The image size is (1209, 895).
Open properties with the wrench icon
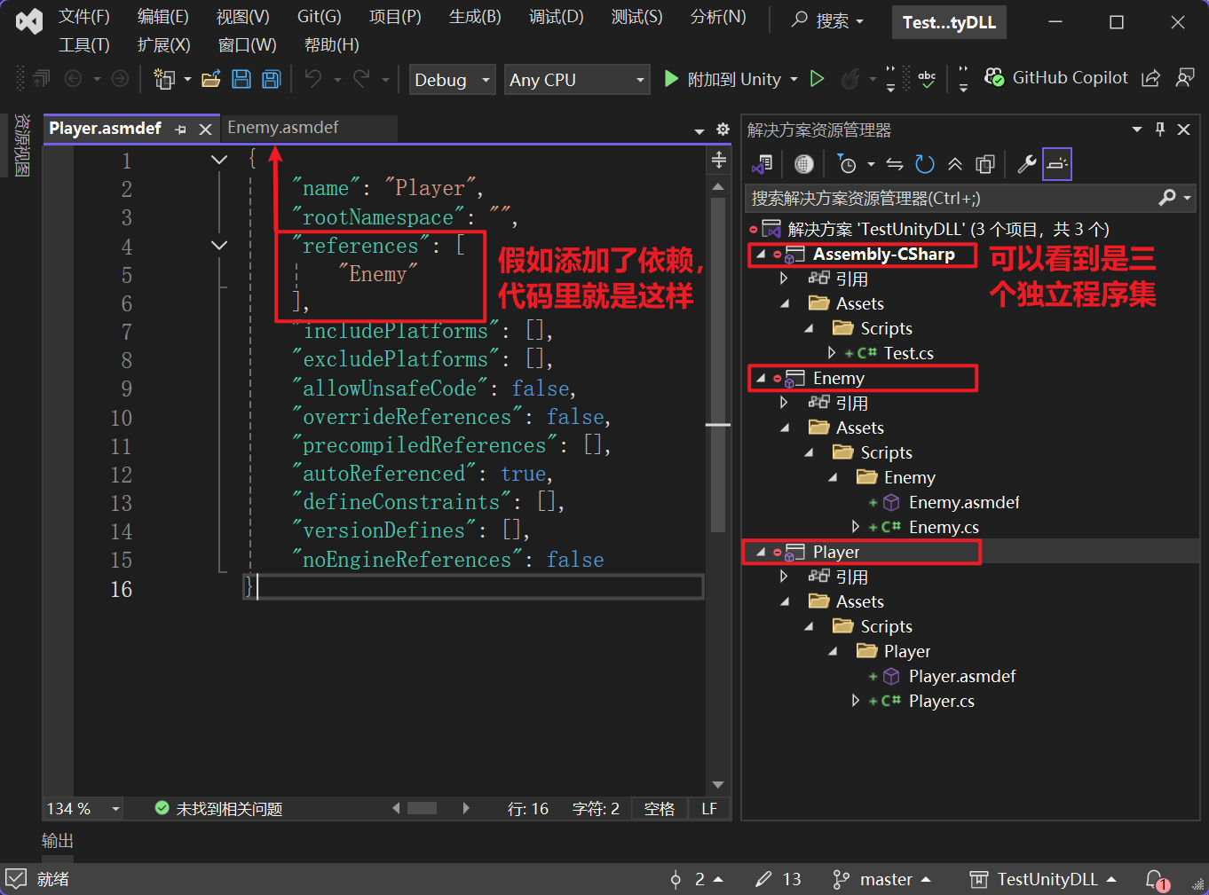tap(1026, 164)
